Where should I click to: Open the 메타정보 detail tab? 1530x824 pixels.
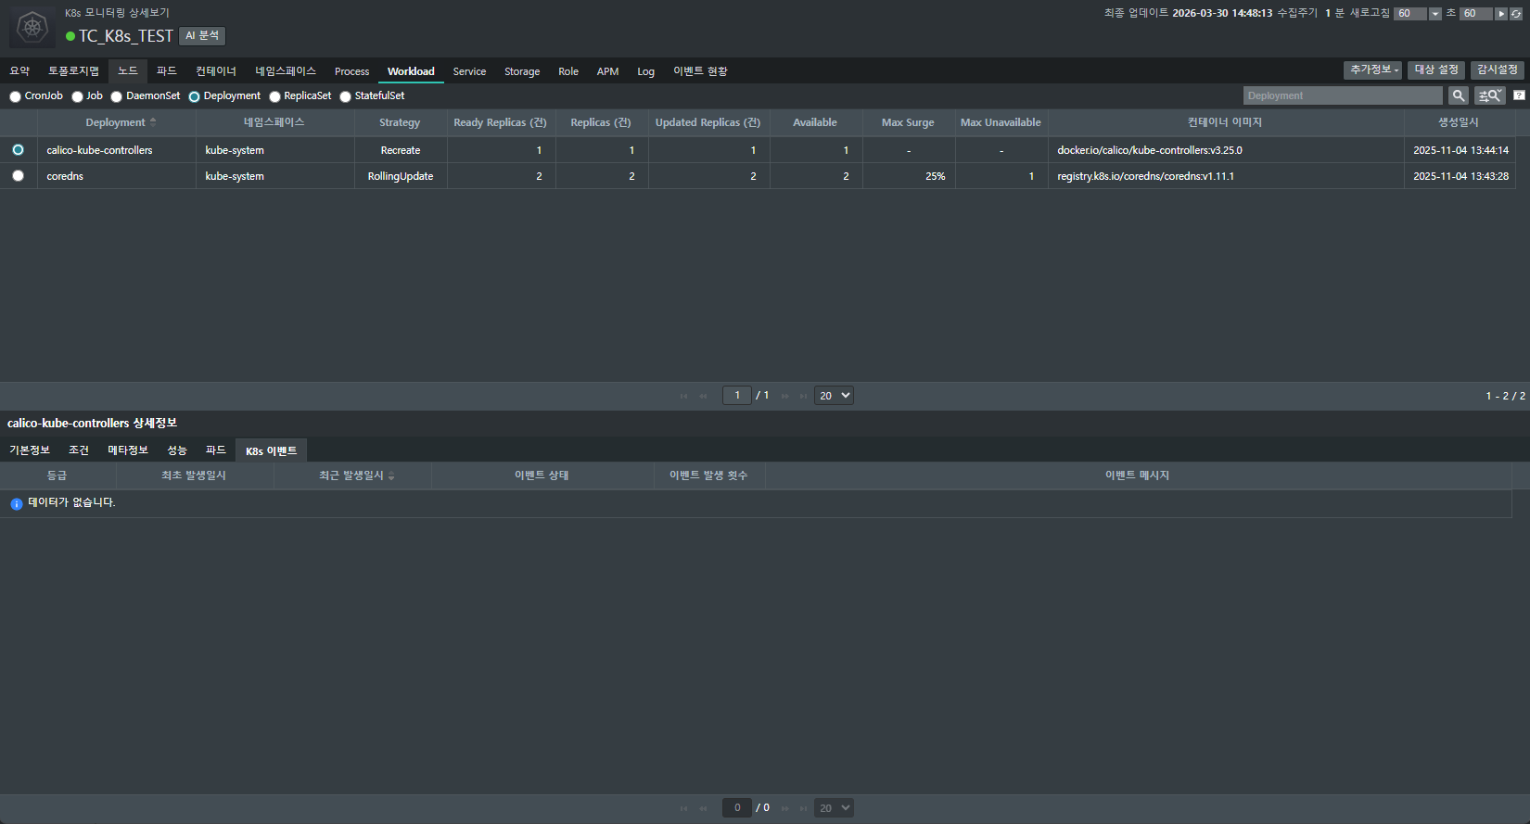pyautogui.click(x=128, y=450)
